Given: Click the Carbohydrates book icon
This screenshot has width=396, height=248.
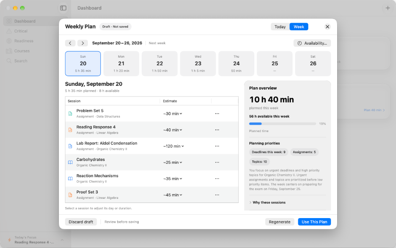Looking at the screenshot, I should coord(70,163).
